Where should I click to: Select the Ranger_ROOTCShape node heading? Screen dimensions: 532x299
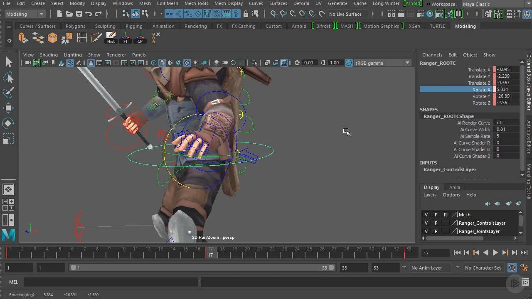pos(448,116)
